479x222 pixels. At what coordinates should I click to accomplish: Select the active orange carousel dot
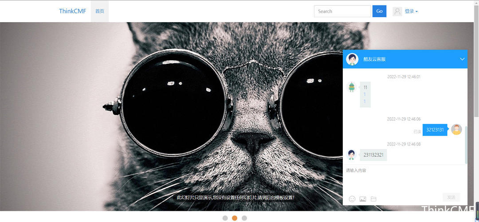coord(235,218)
